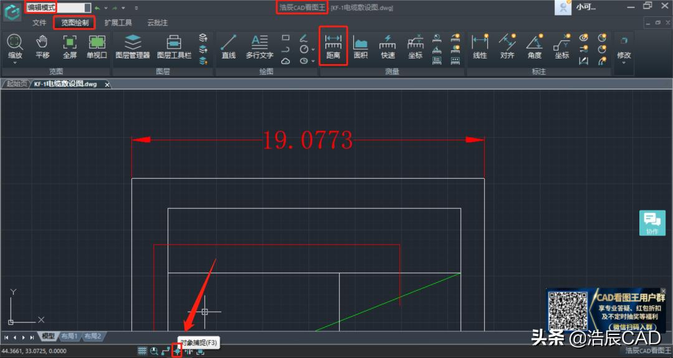Select the 直线 line drawing tool
This screenshot has height=358, width=673.
coord(228,47)
